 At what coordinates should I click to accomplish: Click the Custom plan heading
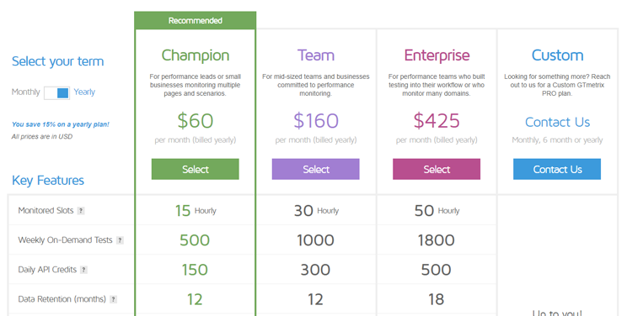pyautogui.click(x=557, y=55)
